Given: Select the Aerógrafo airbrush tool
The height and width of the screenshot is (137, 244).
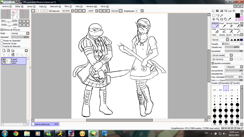Looking at the screenshot, I should [x=222, y=31].
